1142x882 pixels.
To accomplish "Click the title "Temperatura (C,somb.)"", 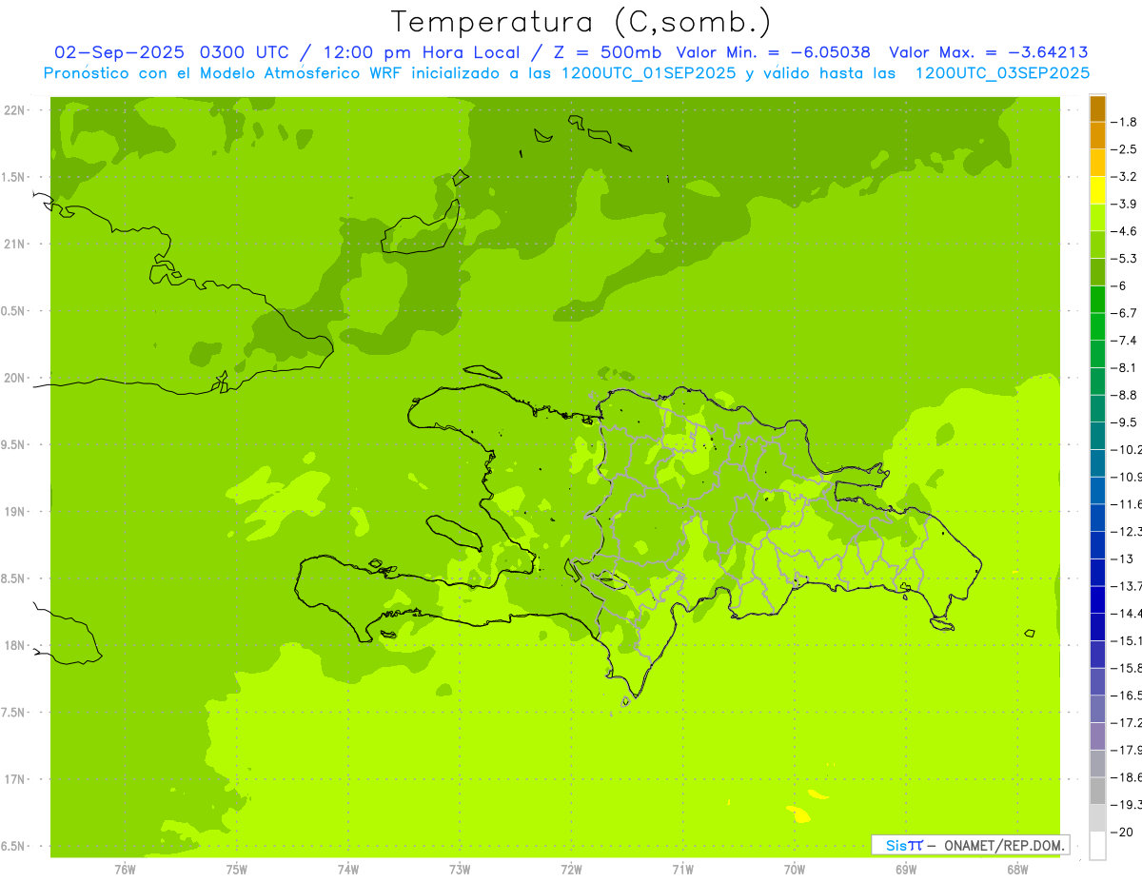I will point(581,23).
